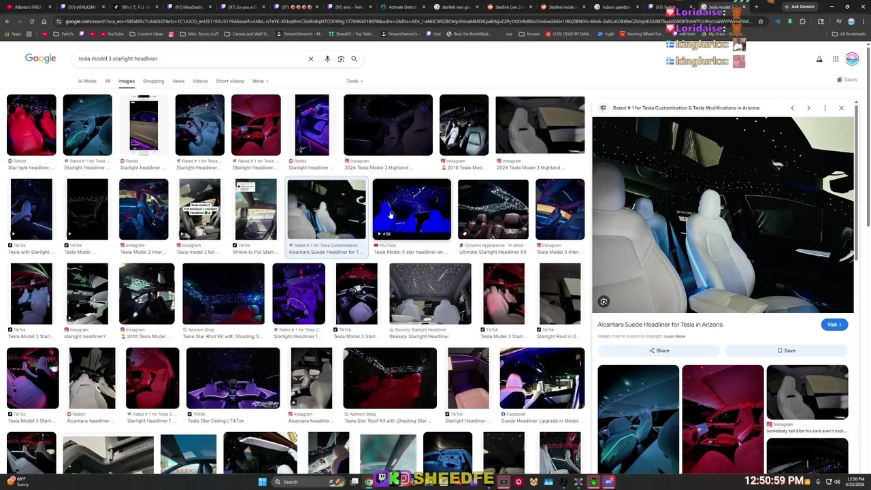The width and height of the screenshot is (871, 490).
Task: Open Canvas and Wall St. bookmarks folder
Action: tap(248, 34)
